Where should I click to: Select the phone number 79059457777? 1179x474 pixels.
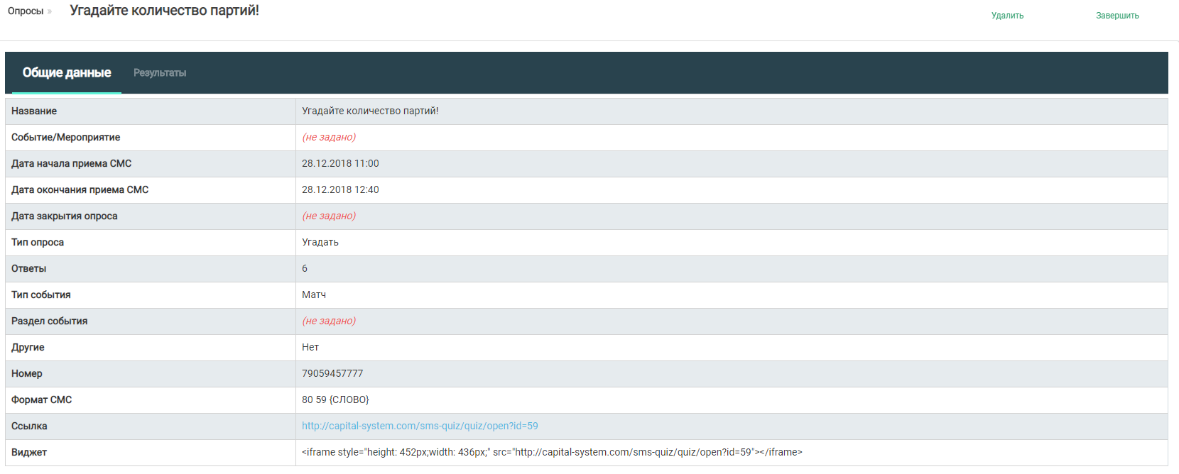click(332, 373)
